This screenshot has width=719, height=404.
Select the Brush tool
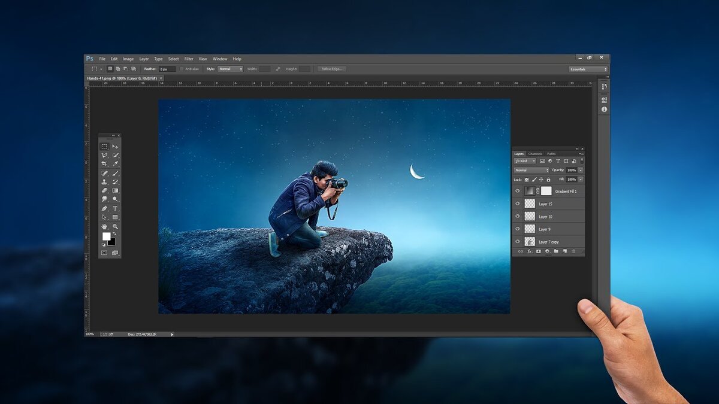tap(115, 174)
